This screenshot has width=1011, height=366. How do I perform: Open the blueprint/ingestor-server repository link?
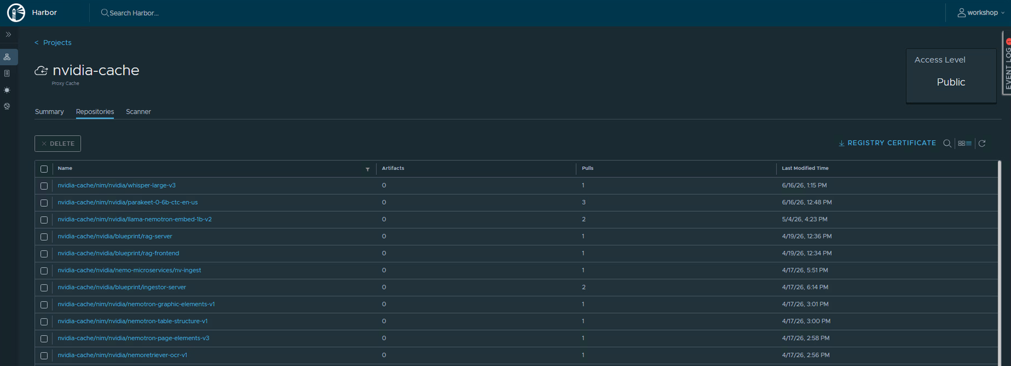click(x=122, y=288)
